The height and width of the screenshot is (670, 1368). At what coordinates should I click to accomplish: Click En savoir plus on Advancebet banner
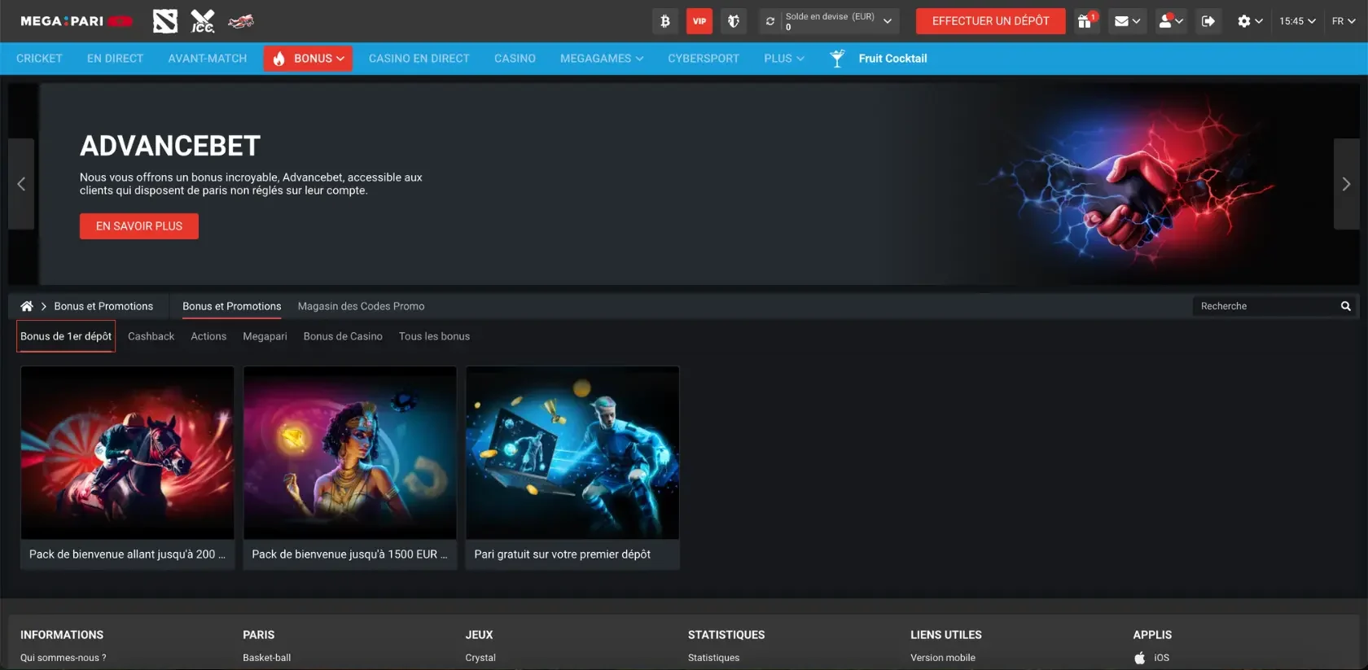pyautogui.click(x=139, y=226)
